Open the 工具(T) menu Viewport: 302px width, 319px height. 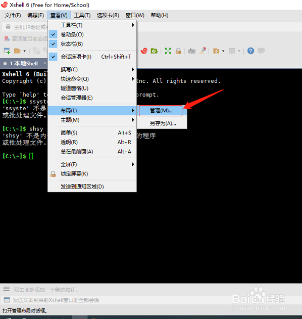pyautogui.click(x=82, y=15)
